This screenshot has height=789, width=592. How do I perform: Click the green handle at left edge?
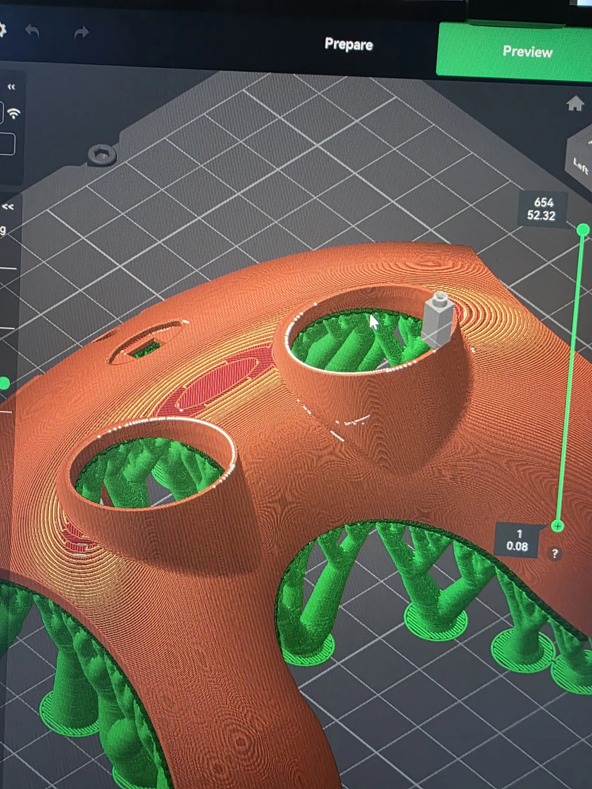[4, 384]
